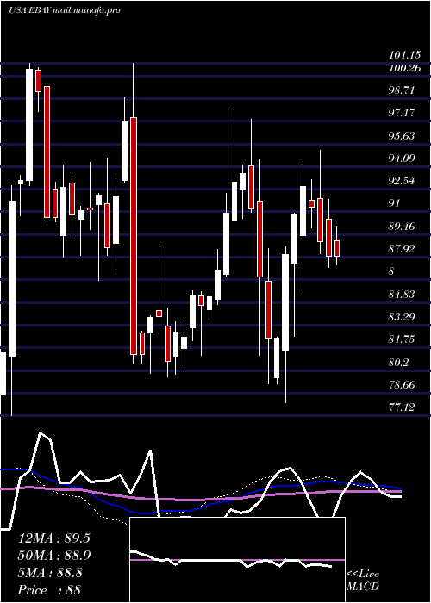Click the 'USA EBAY mail.munafa.pro' title text
Screen dimensions: 431x603
pyautogui.click(x=65, y=10)
